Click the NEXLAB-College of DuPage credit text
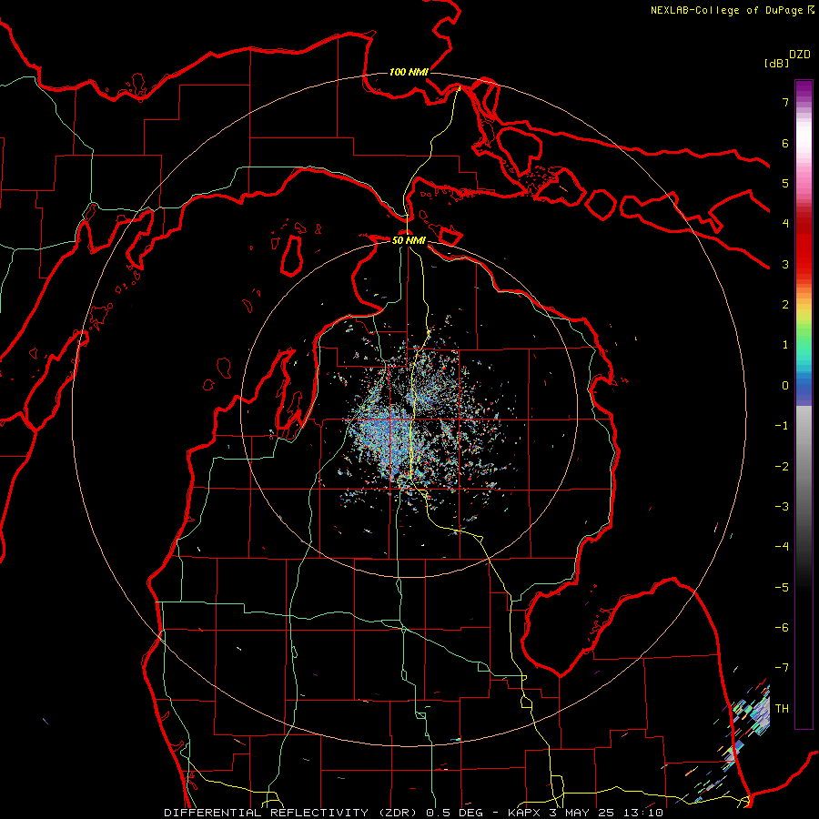This screenshot has width=819, height=819. pyautogui.click(x=728, y=10)
